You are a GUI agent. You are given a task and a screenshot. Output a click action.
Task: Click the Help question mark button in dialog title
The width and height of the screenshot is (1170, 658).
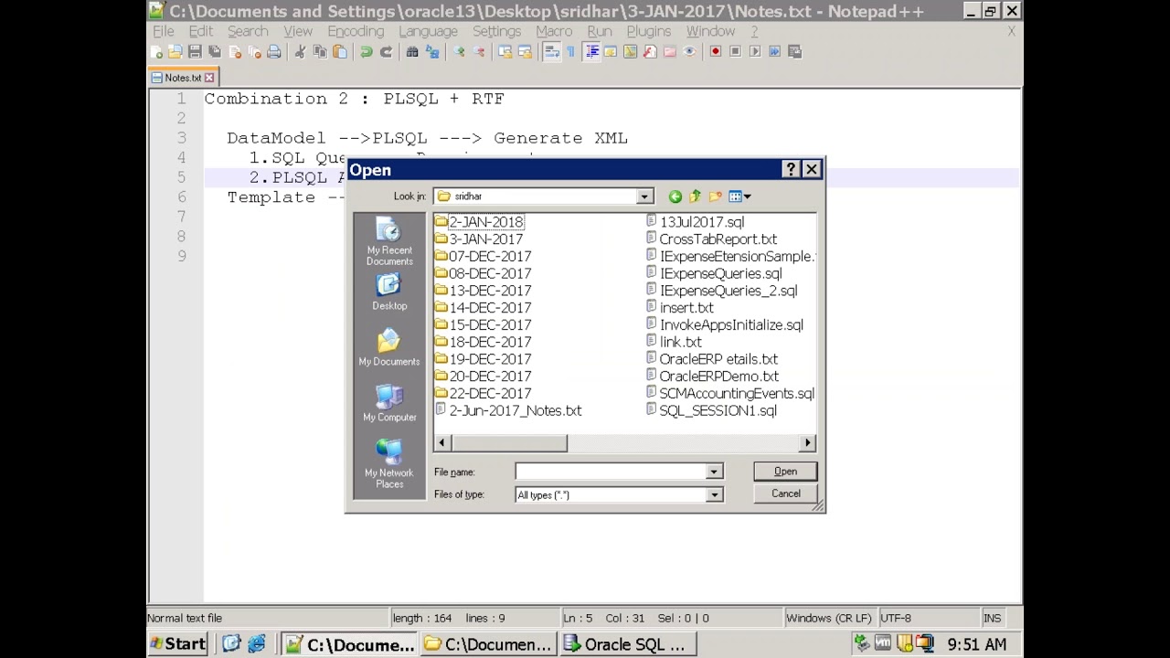pyautogui.click(x=792, y=170)
